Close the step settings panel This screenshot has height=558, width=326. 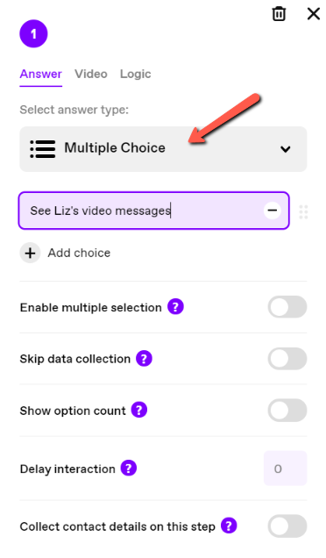click(313, 14)
